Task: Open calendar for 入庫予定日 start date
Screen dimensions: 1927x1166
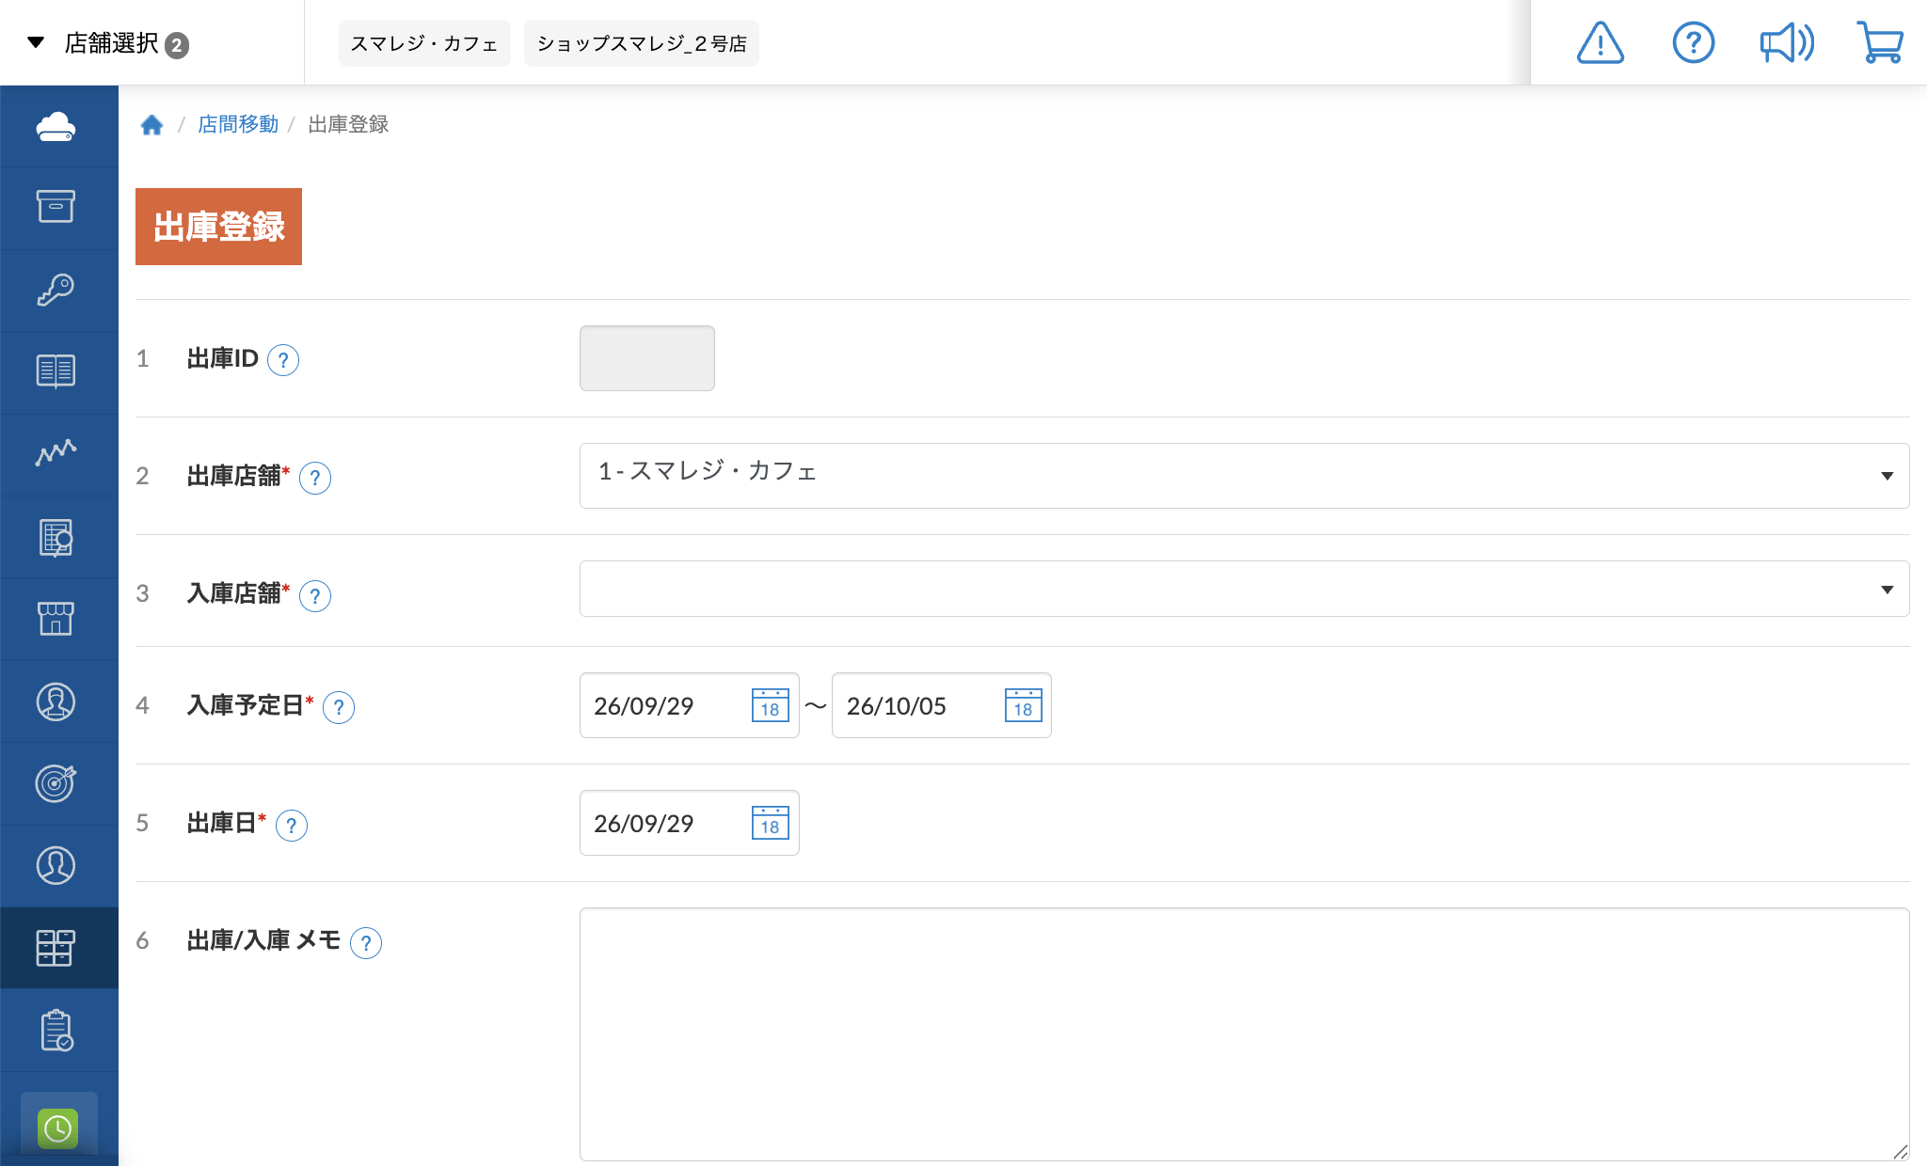Action: pyautogui.click(x=770, y=705)
